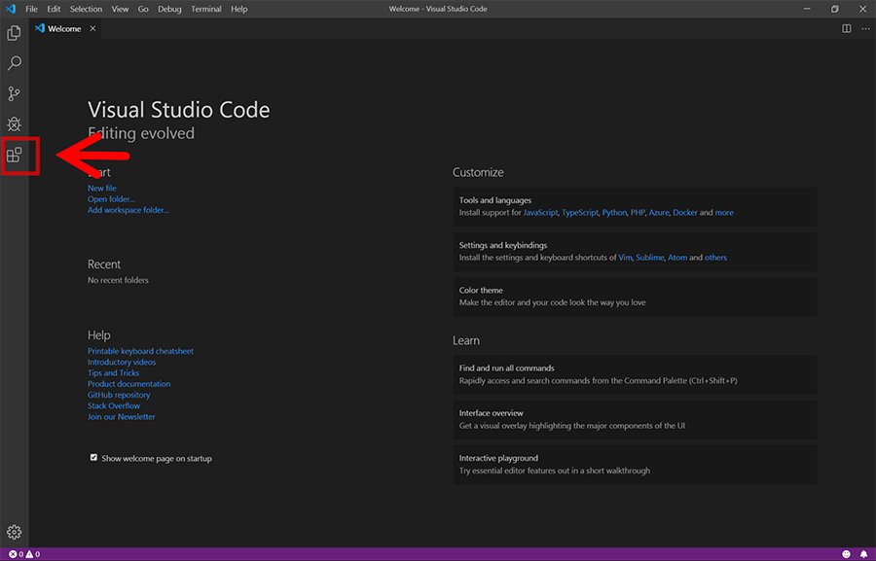Viewport: 876px width, 561px height.
Task: Open GitHub repository link
Action: [x=119, y=395]
